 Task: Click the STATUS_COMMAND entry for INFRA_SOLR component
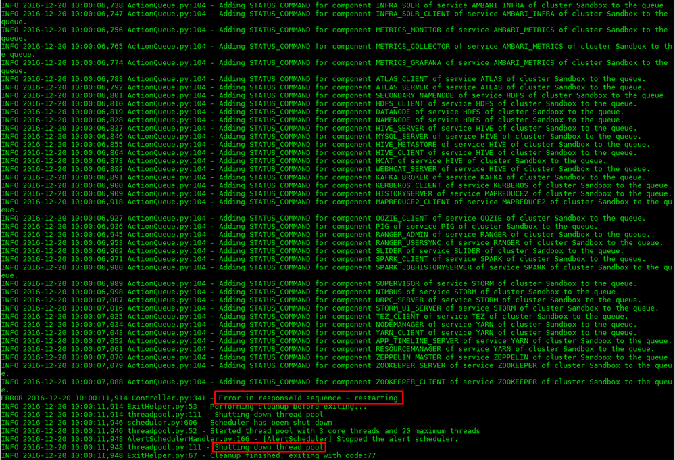click(x=203, y=5)
